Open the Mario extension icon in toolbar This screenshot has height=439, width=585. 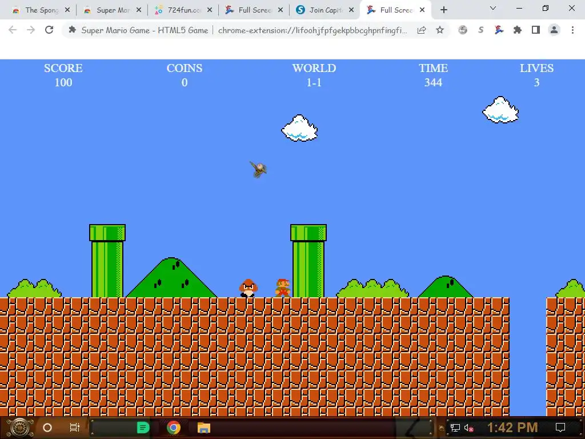(x=499, y=30)
